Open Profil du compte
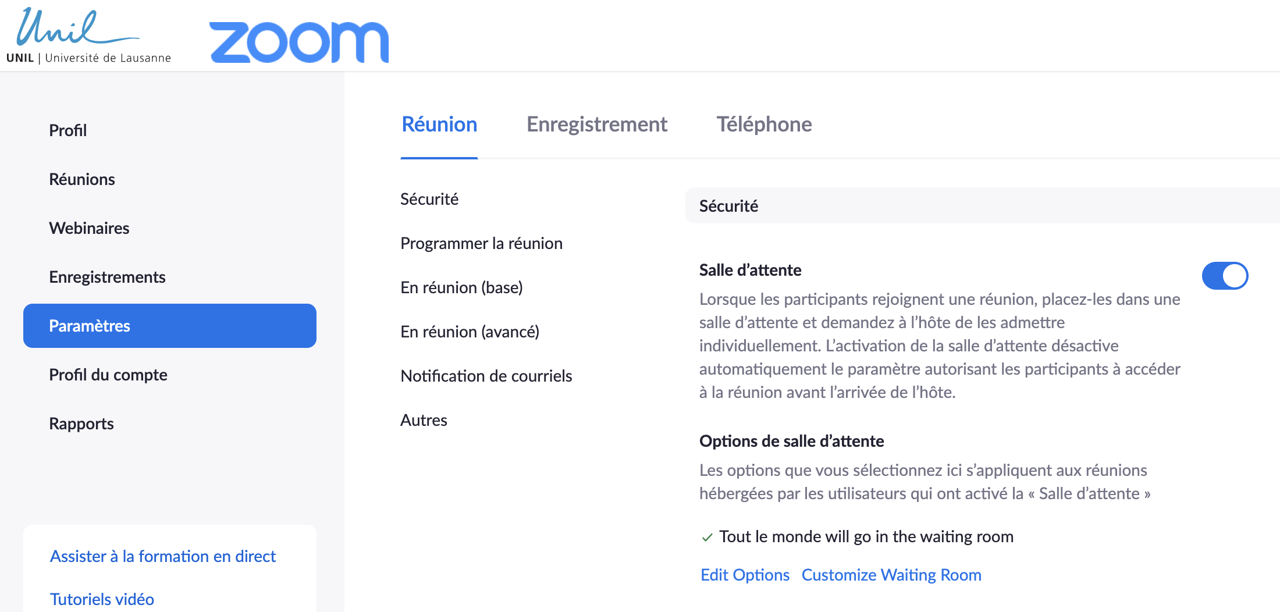Image resolution: width=1280 pixels, height=612 pixels. [x=108, y=375]
